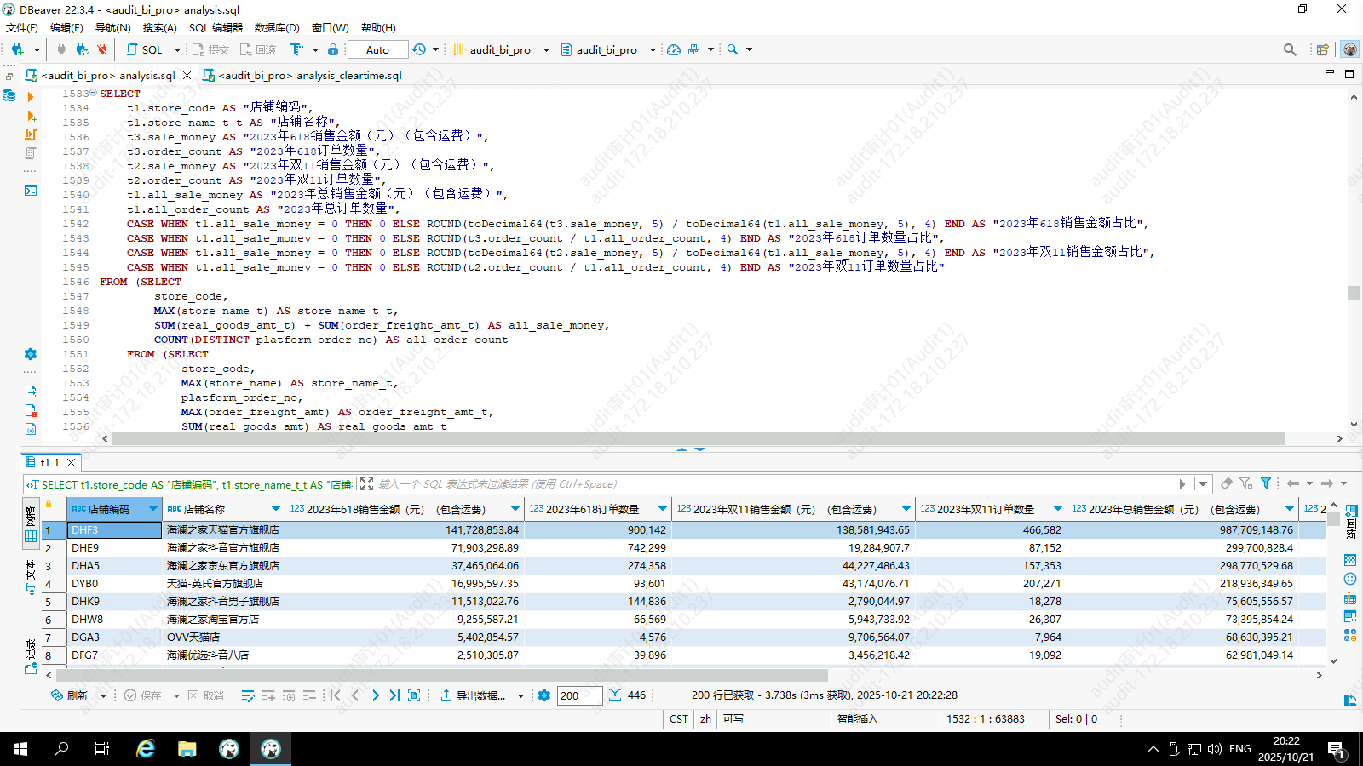Open the 店铺编码 column filter dropdown
Screen dimensions: 1363x766
pos(153,509)
